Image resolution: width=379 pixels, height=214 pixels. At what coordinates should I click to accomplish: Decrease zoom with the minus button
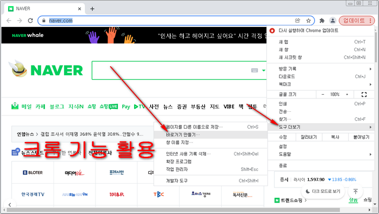click(x=323, y=94)
